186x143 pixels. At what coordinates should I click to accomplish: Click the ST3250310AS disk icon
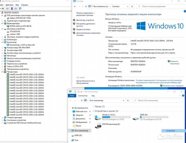pos(8,32)
